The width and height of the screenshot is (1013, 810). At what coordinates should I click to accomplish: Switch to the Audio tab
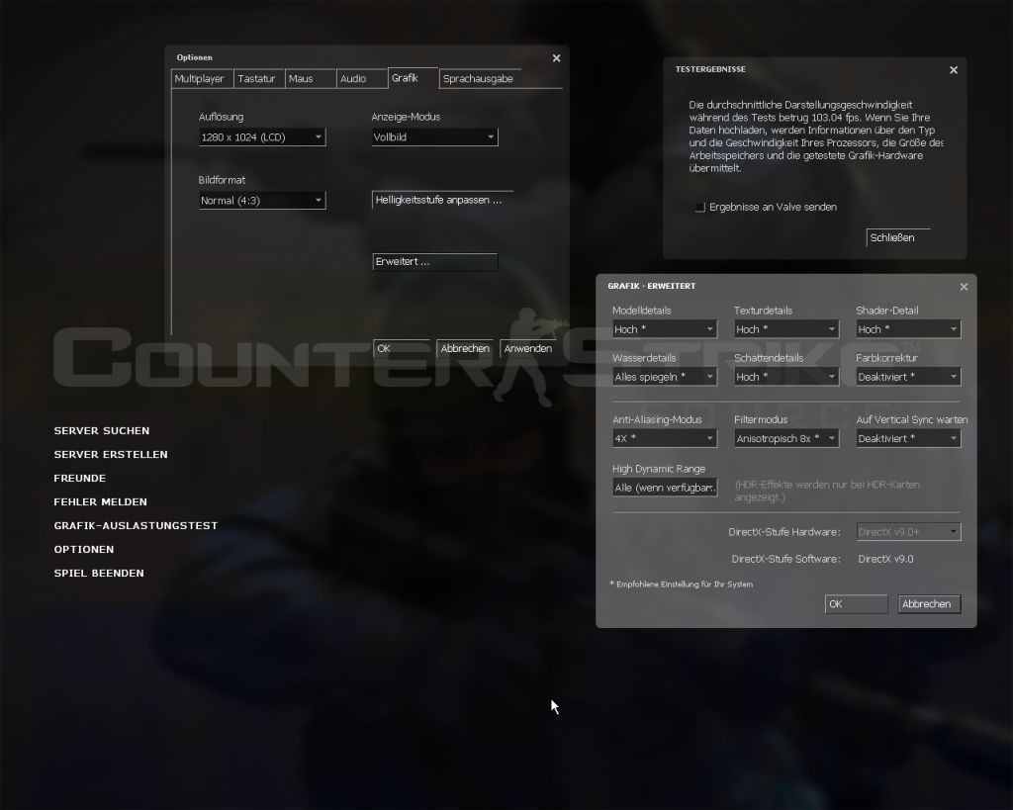pyautogui.click(x=362, y=79)
